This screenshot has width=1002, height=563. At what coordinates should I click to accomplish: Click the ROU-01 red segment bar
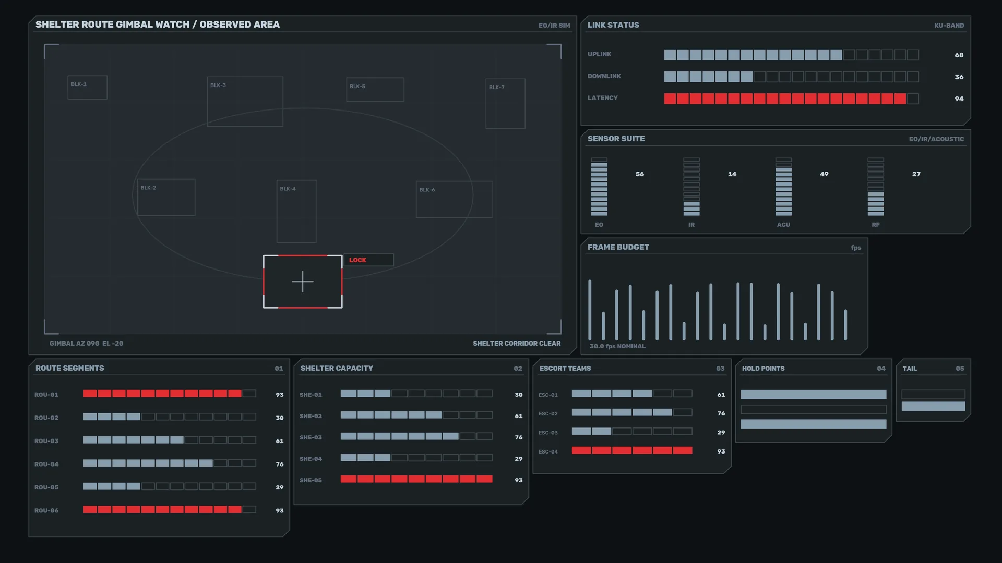click(x=170, y=394)
